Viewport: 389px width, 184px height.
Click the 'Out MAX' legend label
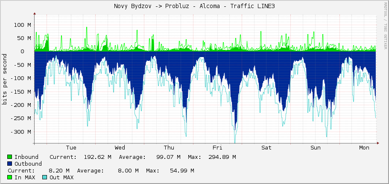coord(61,177)
